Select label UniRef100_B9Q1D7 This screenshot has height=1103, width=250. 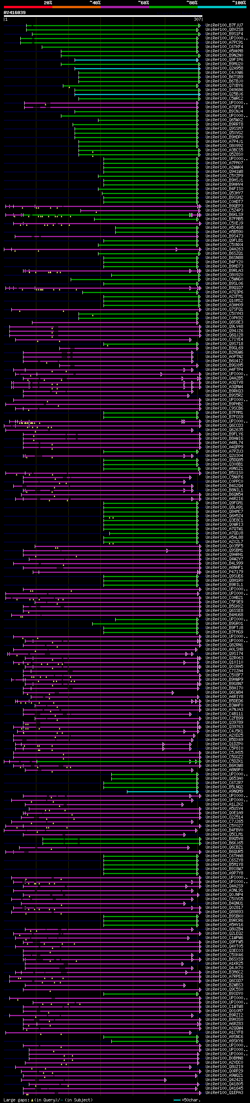pyautogui.click(x=224, y=288)
